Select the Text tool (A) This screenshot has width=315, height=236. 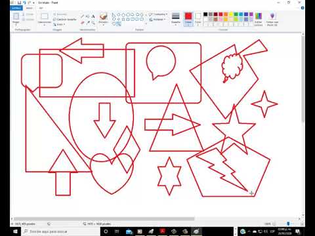(93, 16)
